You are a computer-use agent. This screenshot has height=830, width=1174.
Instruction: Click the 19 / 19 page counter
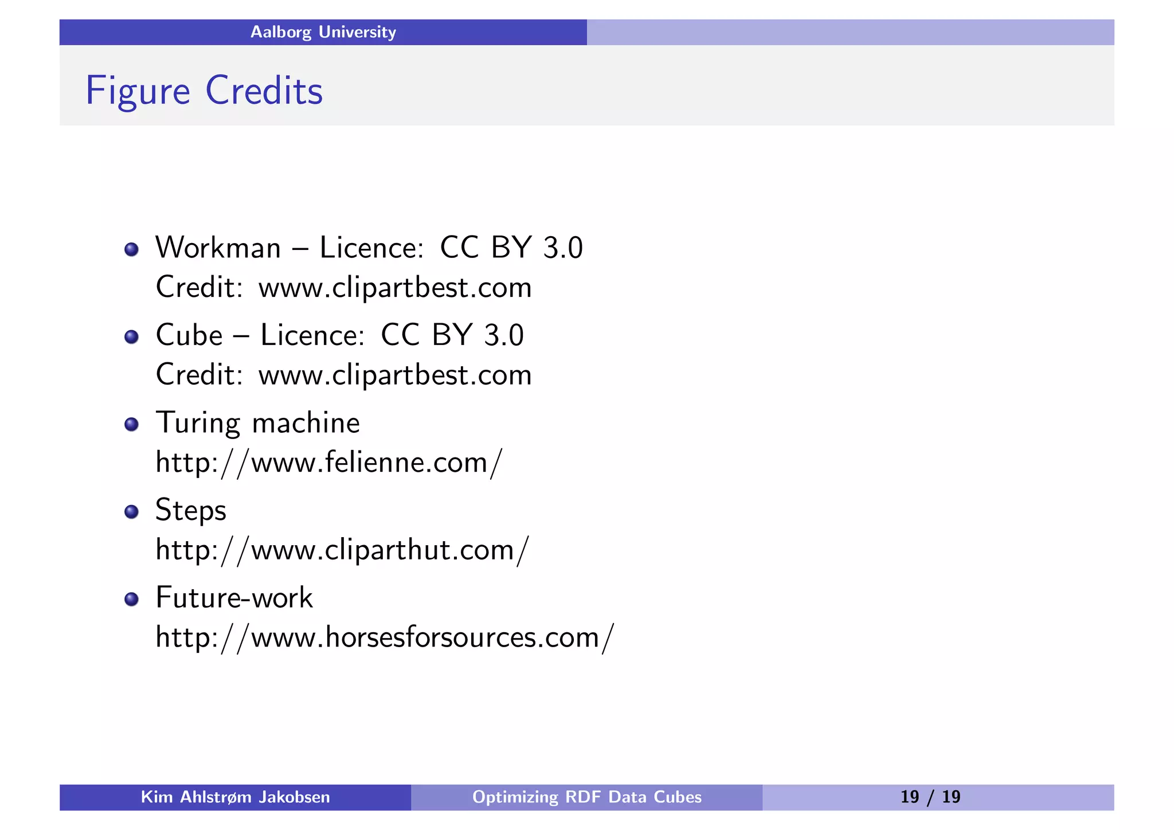pyautogui.click(x=930, y=797)
